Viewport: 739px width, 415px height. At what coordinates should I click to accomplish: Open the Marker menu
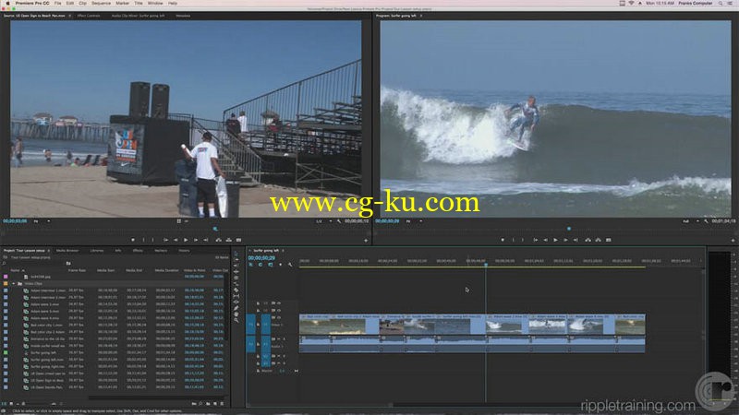(x=122, y=4)
